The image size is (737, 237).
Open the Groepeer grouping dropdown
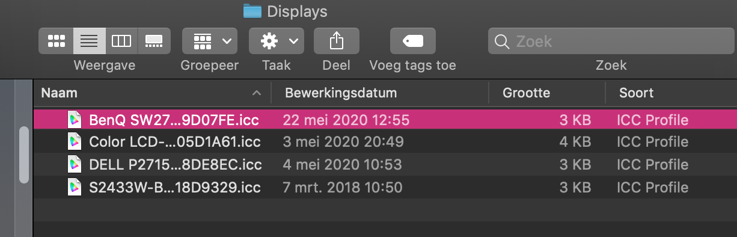209,41
